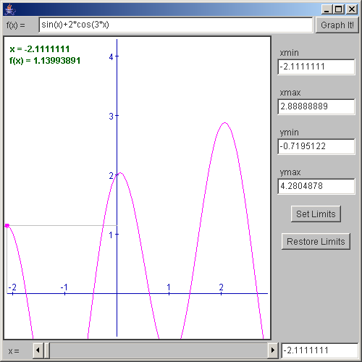Click the function expression input field
The height and width of the screenshot is (362, 362).
(176, 25)
